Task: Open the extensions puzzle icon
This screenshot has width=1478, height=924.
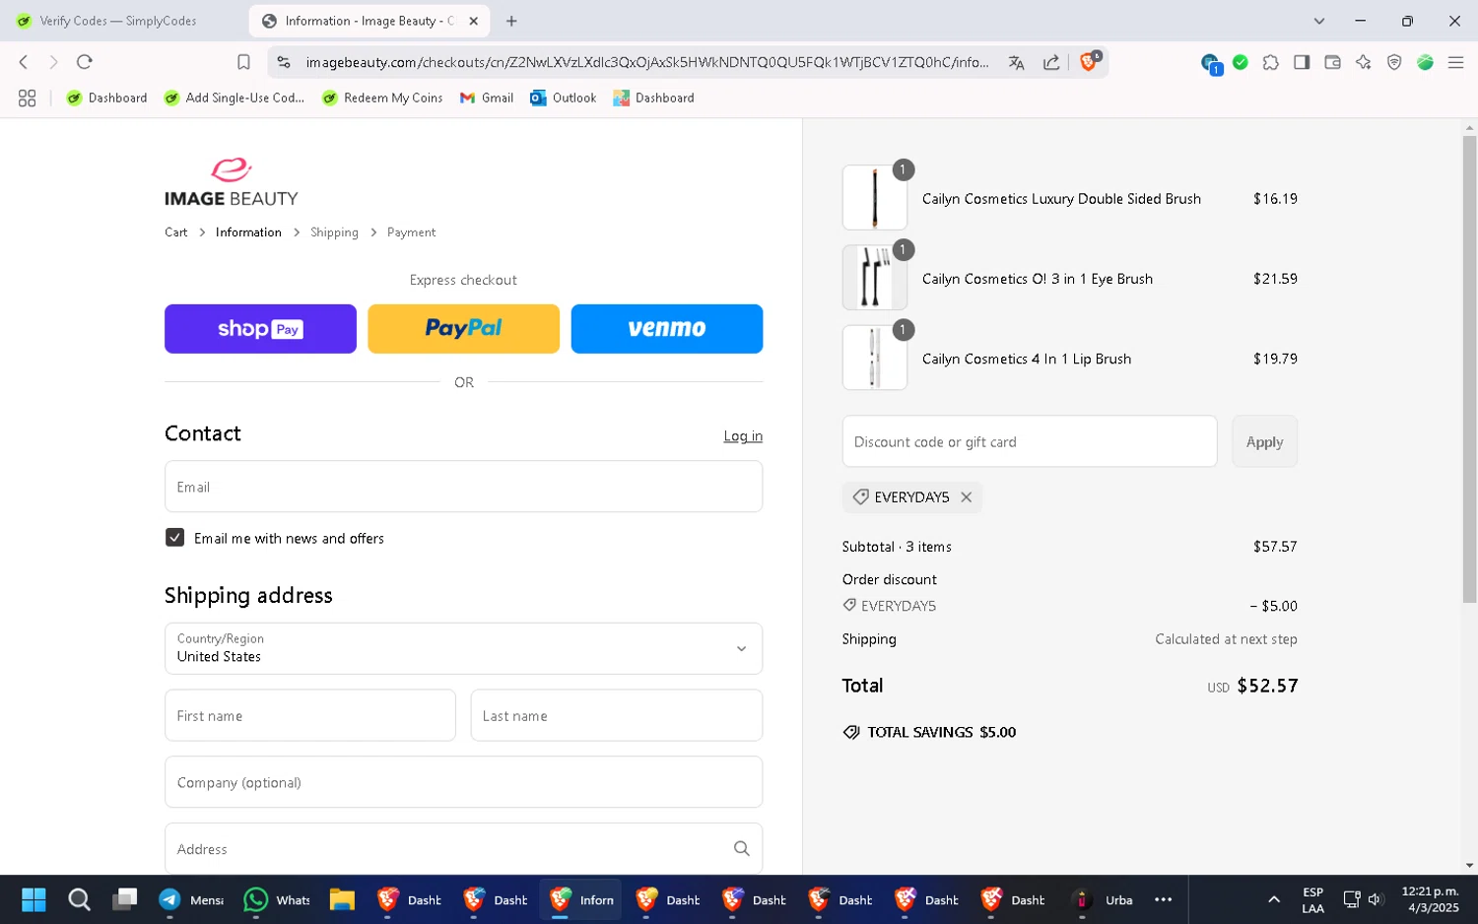Action: click(x=1271, y=62)
